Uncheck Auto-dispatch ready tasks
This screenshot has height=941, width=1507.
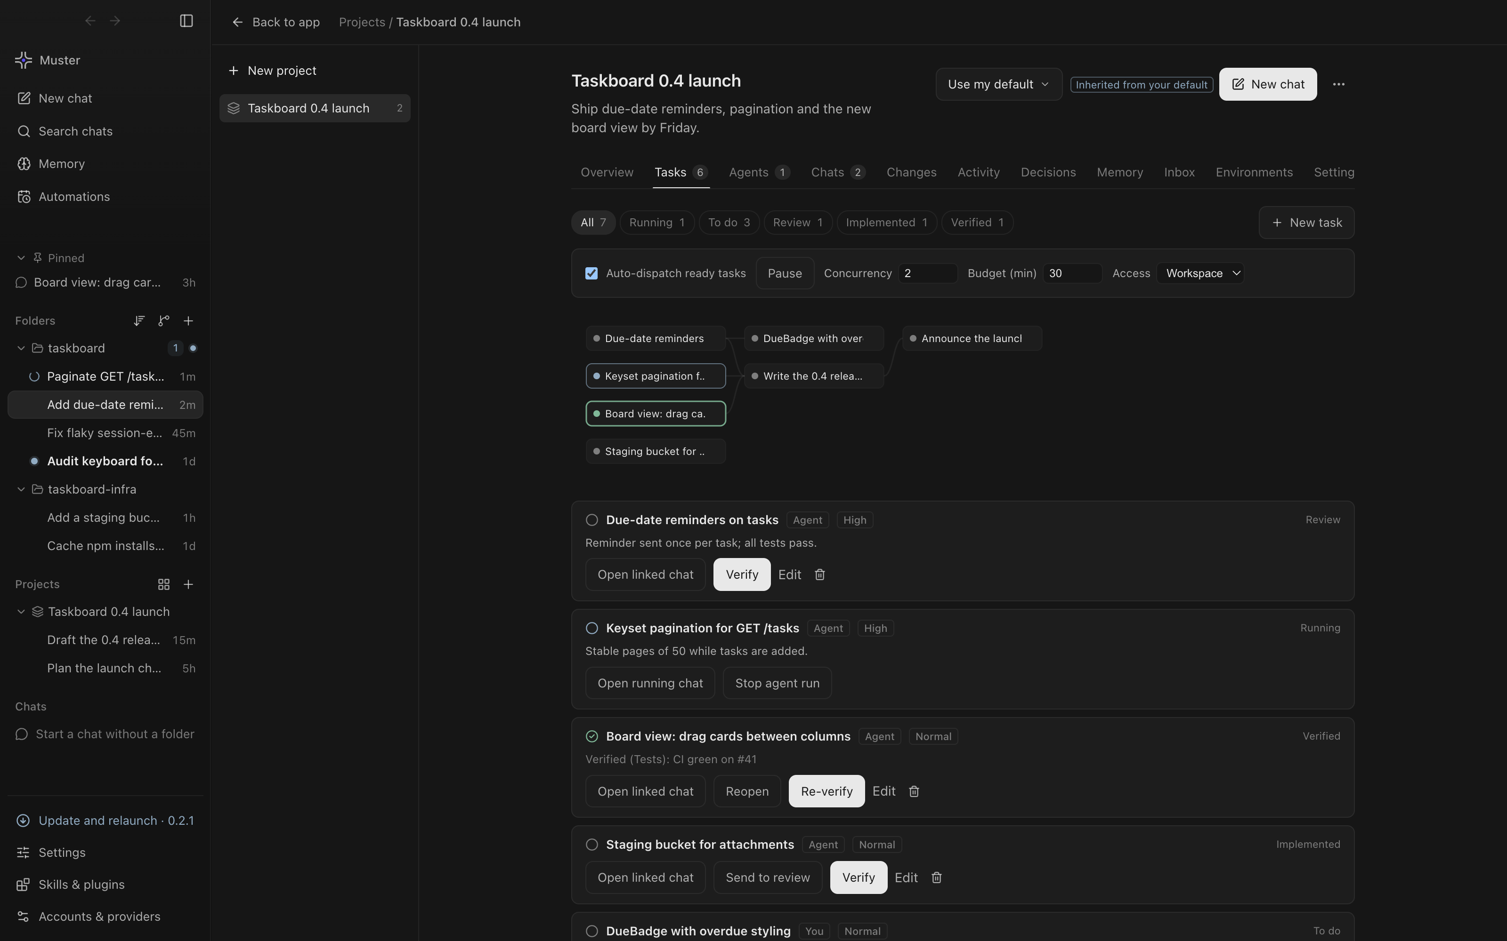(591, 273)
